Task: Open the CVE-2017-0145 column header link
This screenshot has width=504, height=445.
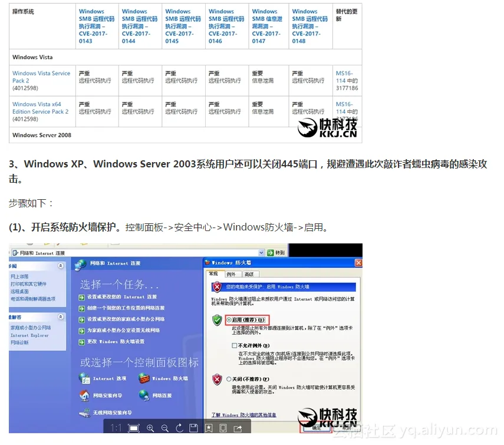Action: point(183,26)
